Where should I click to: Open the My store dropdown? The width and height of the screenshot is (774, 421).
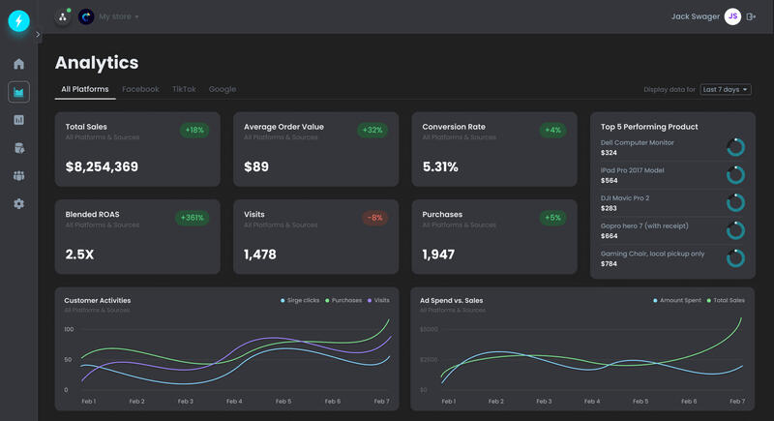(x=118, y=16)
